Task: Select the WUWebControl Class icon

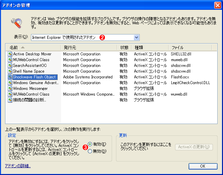Action: point(10,94)
